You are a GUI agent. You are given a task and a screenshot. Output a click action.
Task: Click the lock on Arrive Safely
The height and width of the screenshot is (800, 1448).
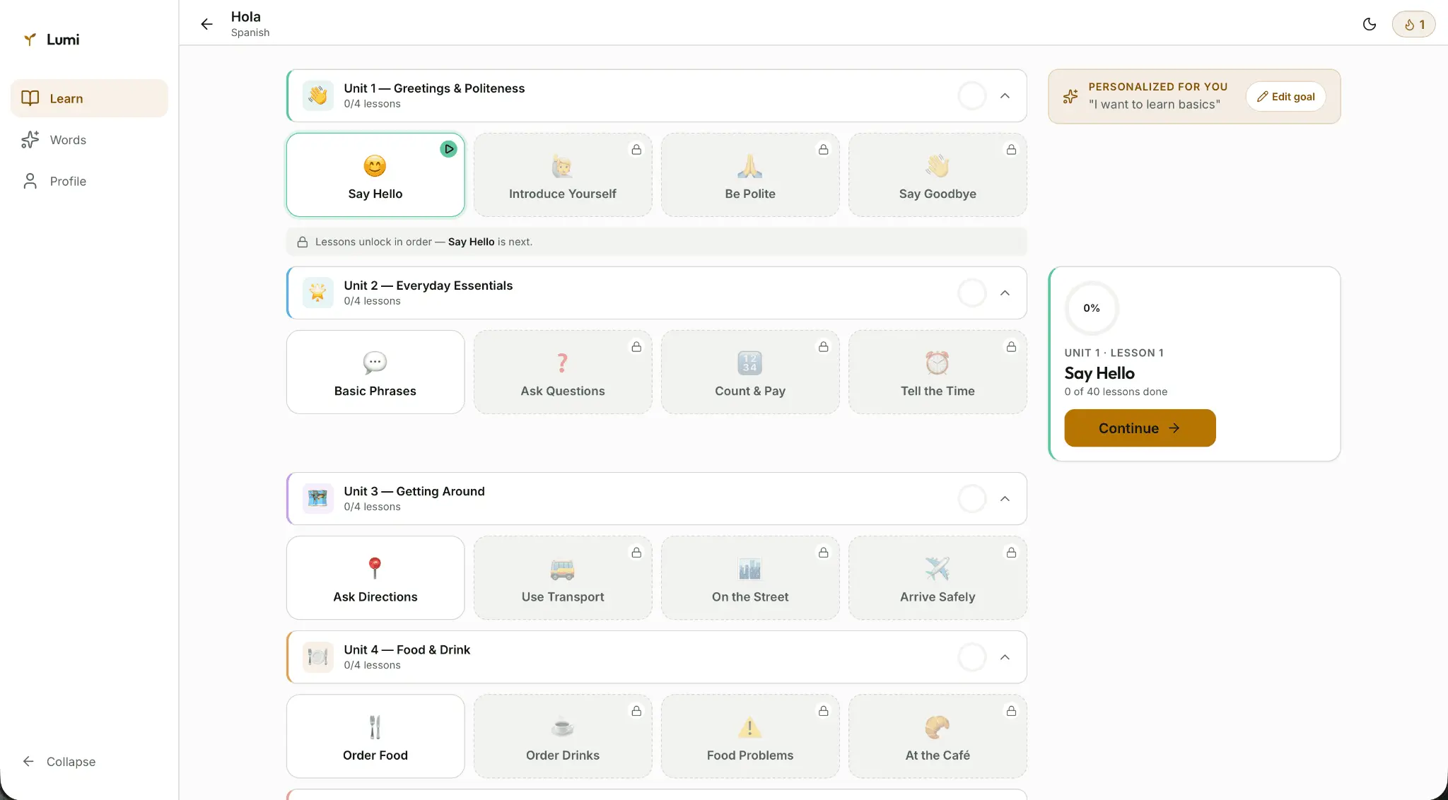(1011, 552)
